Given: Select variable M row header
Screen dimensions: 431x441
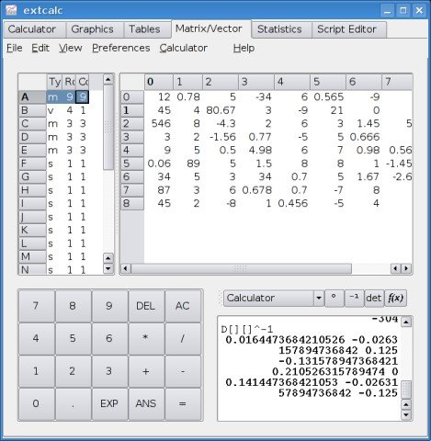Looking at the screenshot, I should tap(32, 256).
